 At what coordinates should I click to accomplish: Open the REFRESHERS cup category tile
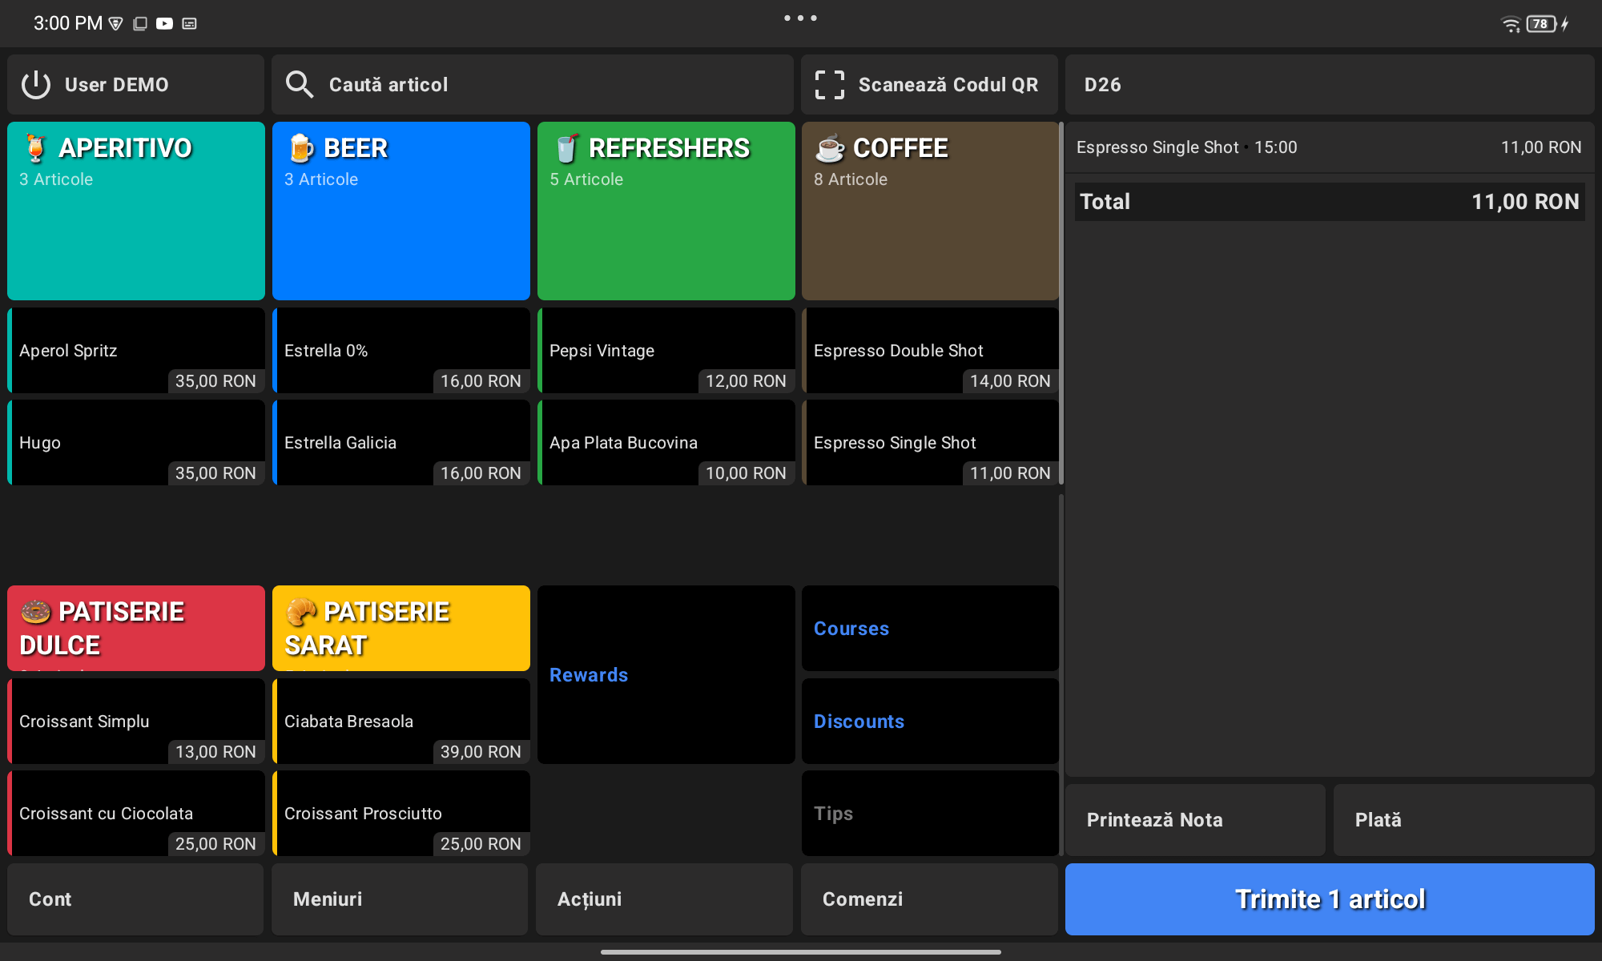click(x=666, y=211)
